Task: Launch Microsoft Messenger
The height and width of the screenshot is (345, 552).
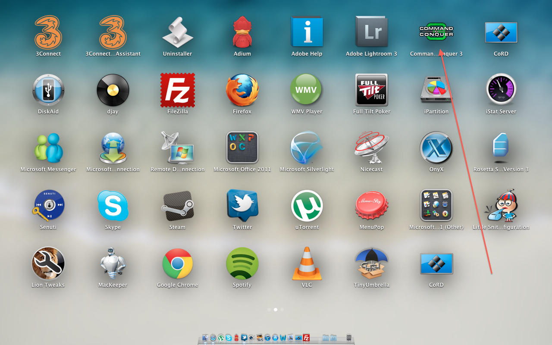Action: 48,148
